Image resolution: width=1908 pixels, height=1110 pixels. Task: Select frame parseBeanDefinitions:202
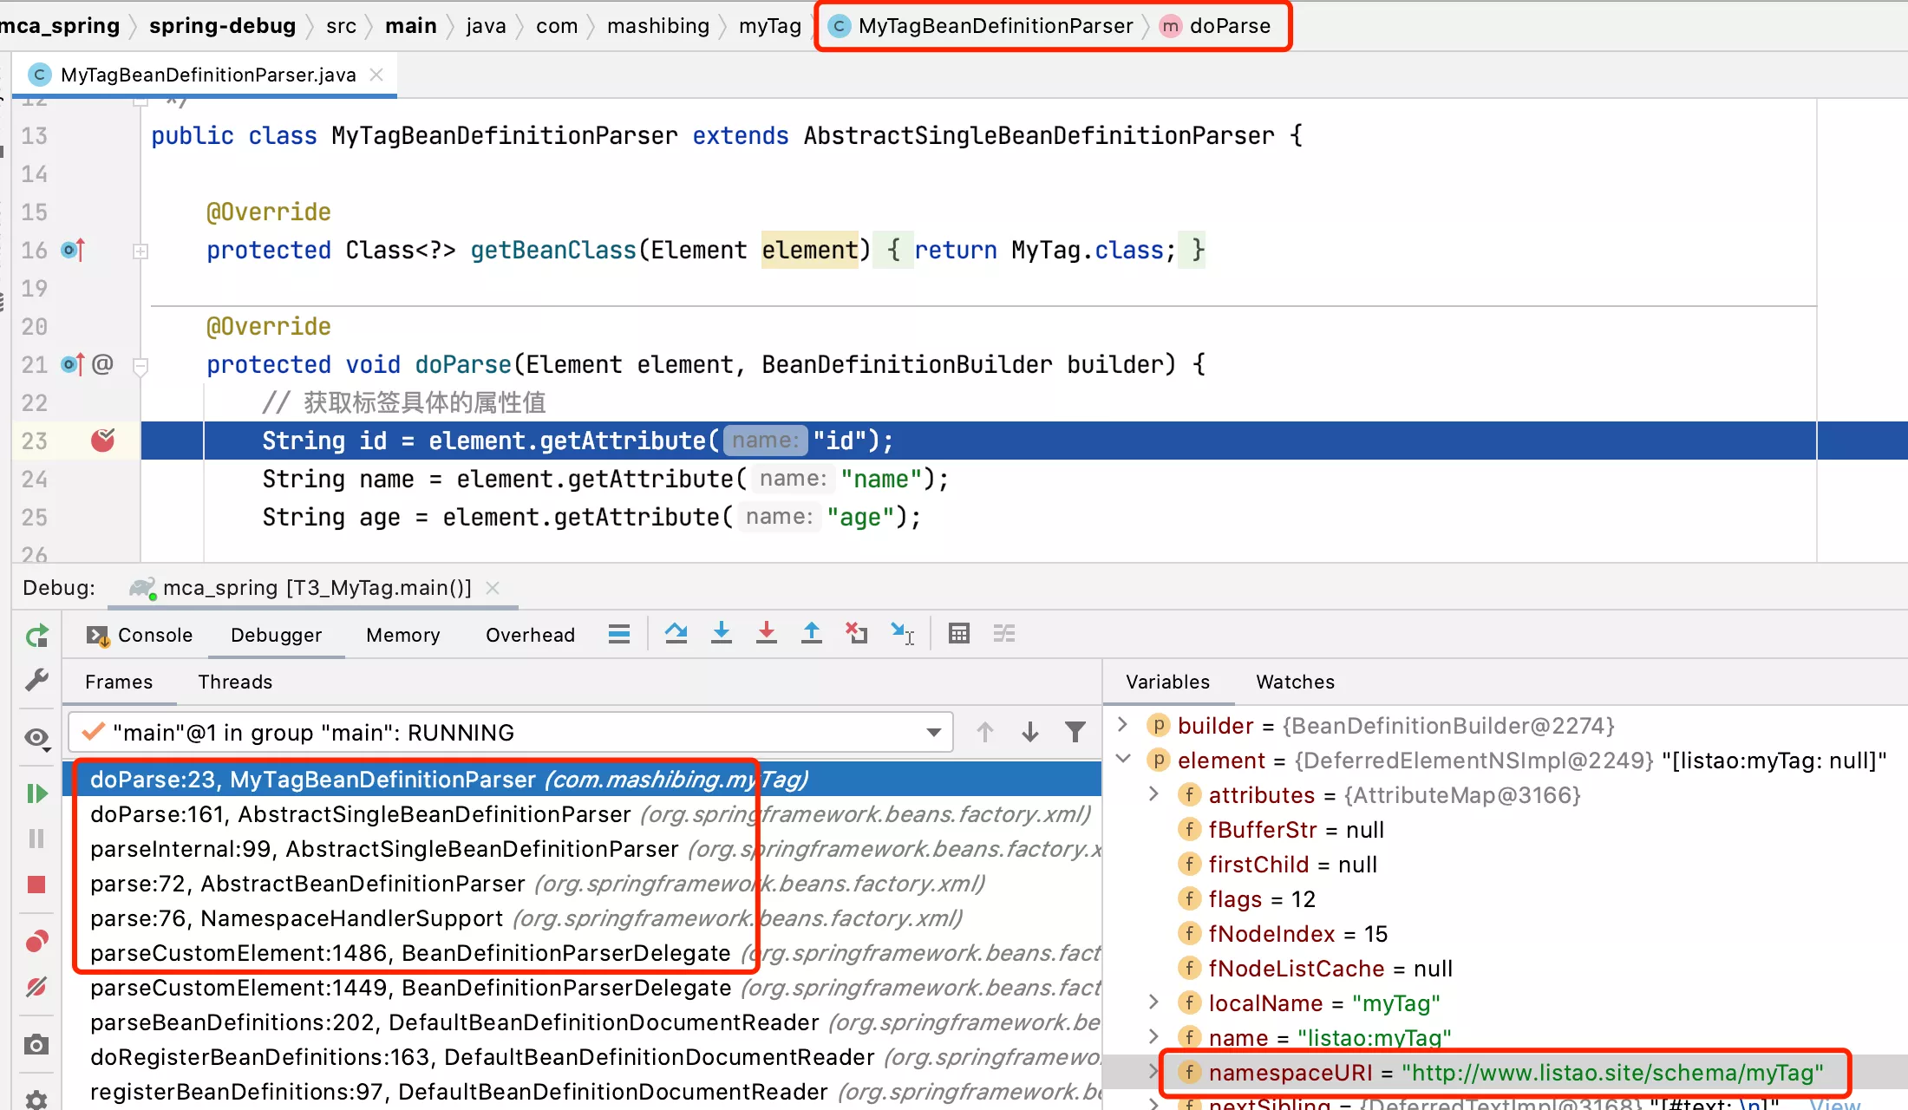(x=582, y=1022)
